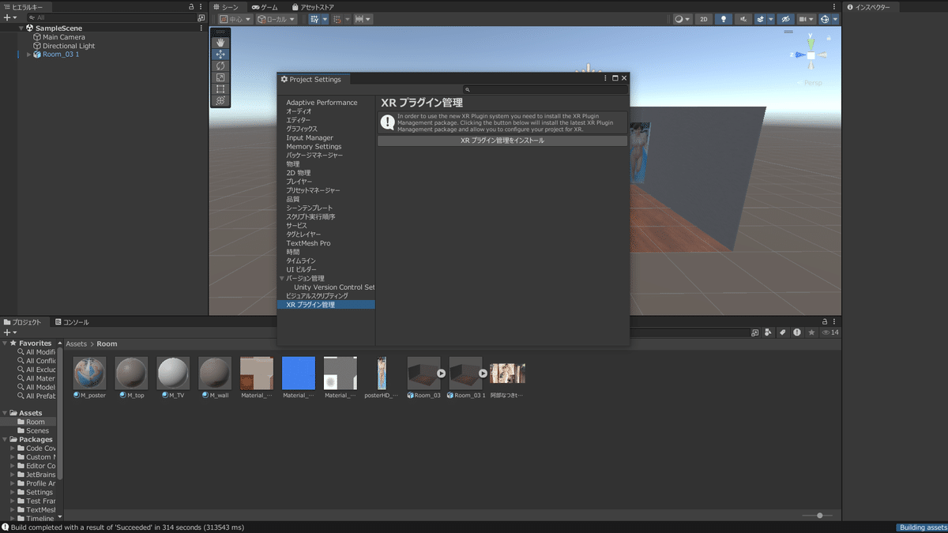This screenshot has width=948, height=533.
Task: Select the Rect transform tool
Action: coord(220,89)
